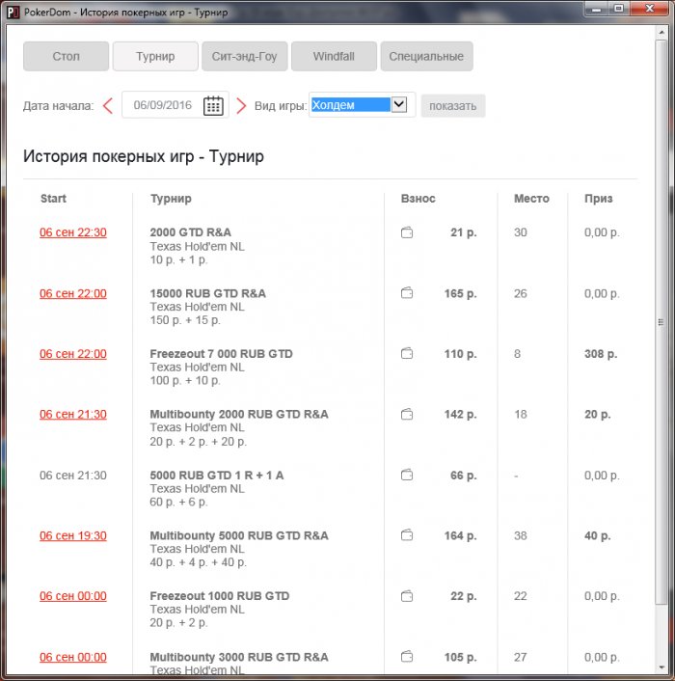Click wallet icon in 15000 RUB GTD R&A row
The width and height of the screenshot is (675, 681).
[407, 293]
